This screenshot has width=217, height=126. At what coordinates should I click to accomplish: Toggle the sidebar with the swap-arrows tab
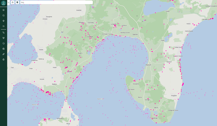tap(8, 2)
